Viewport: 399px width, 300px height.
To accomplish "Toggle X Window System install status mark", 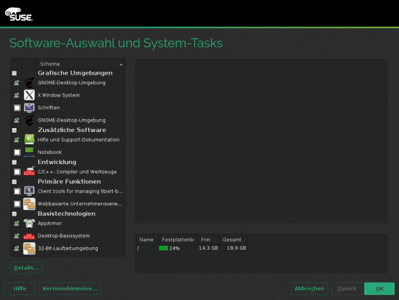I will pos(17,95).
